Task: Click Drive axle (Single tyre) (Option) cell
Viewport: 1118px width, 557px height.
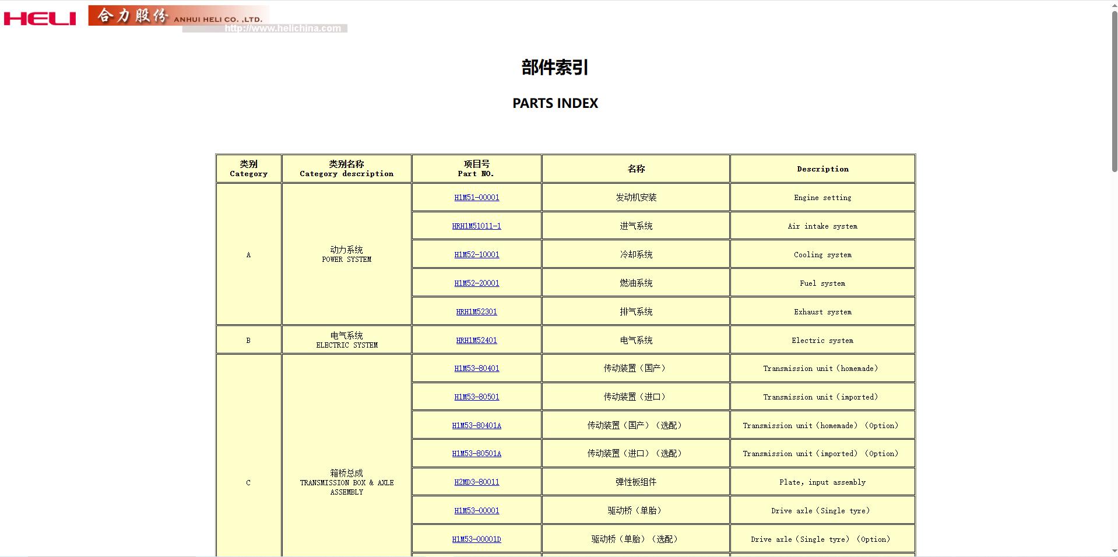Action: pyautogui.click(x=822, y=540)
